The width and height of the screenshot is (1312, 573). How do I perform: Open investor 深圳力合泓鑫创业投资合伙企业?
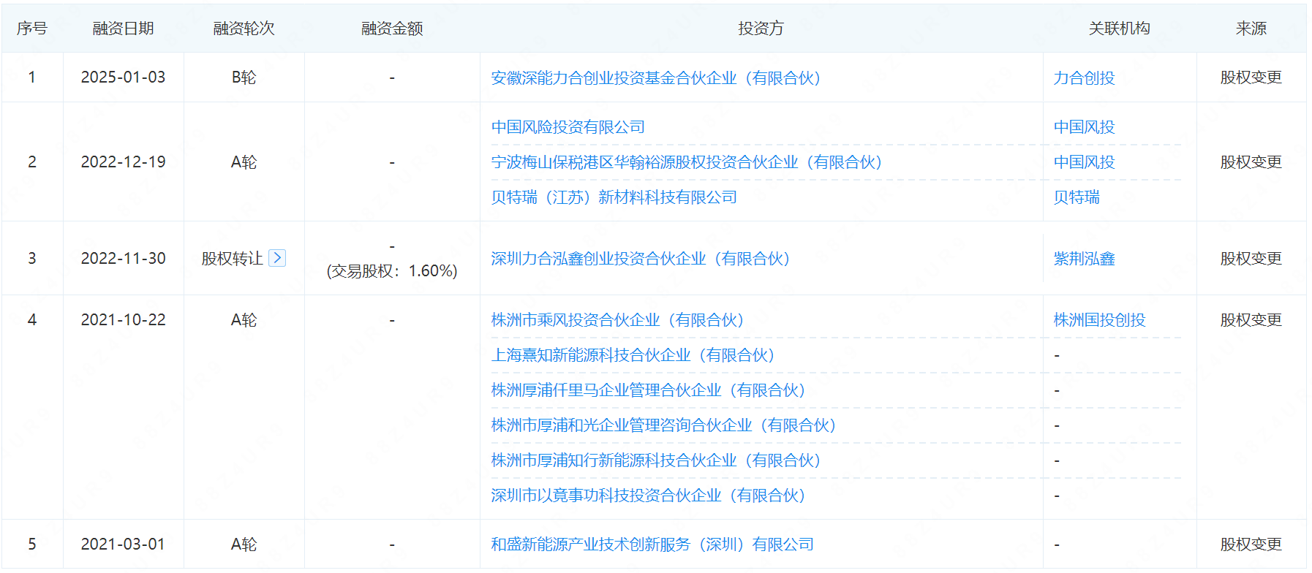click(x=641, y=259)
